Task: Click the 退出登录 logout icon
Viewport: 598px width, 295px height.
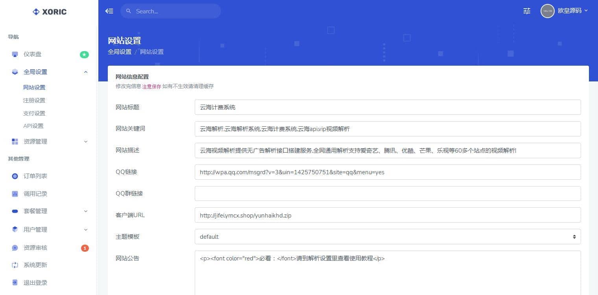Action: [x=15, y=283]
